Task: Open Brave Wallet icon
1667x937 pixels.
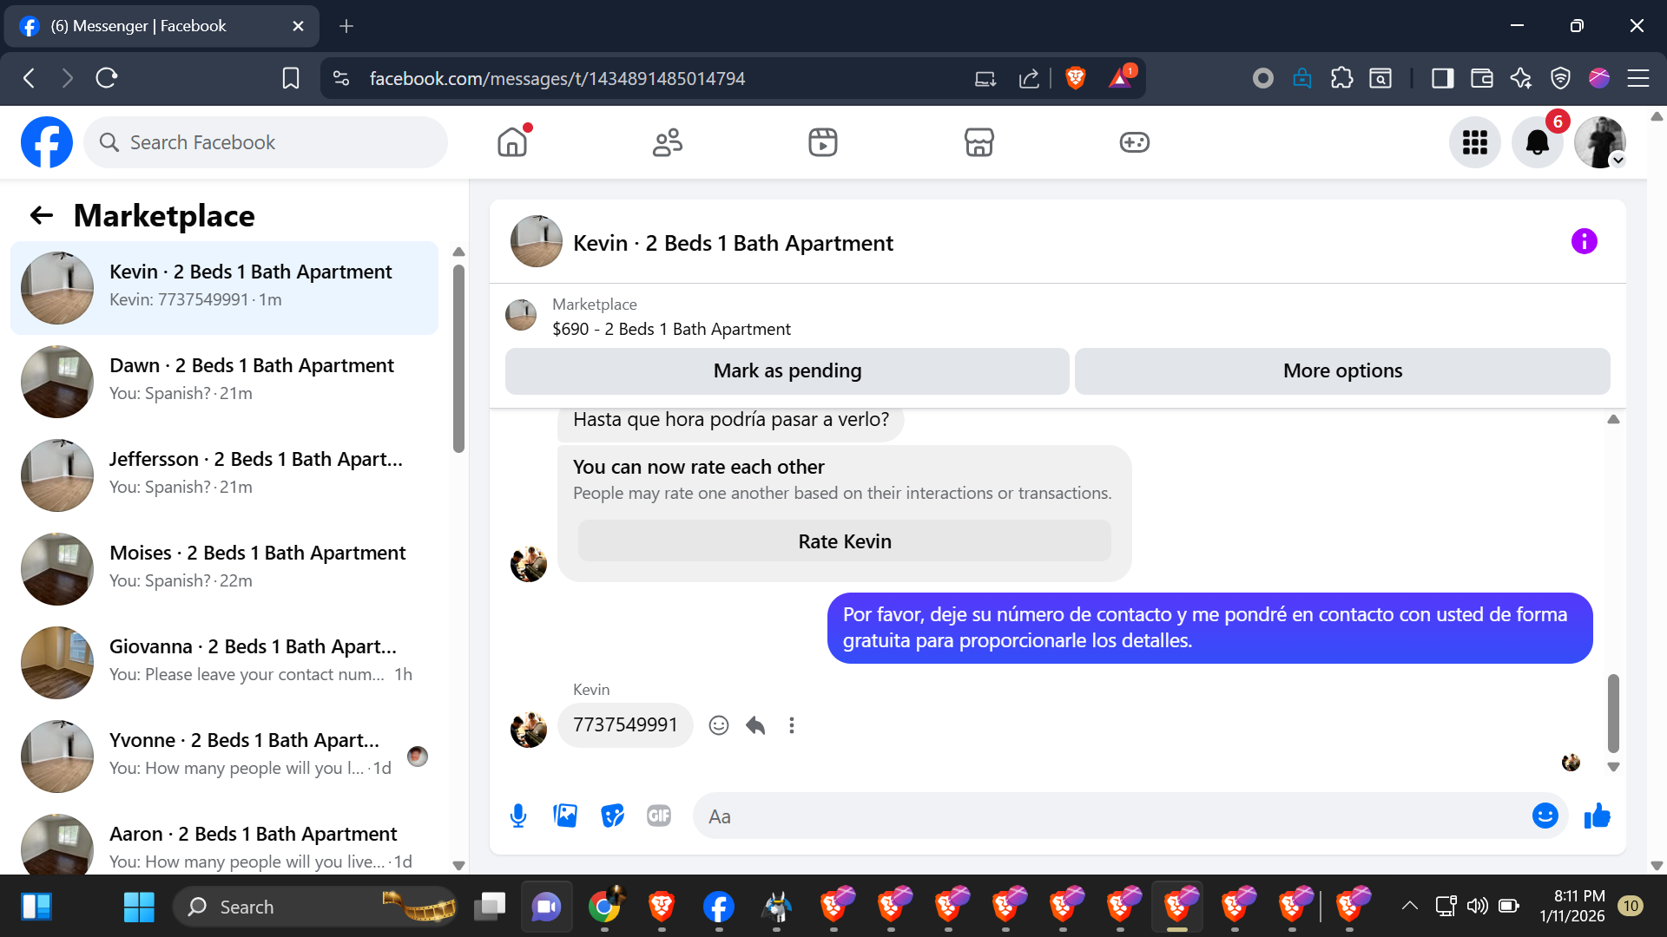Action: click(1482, 78)
